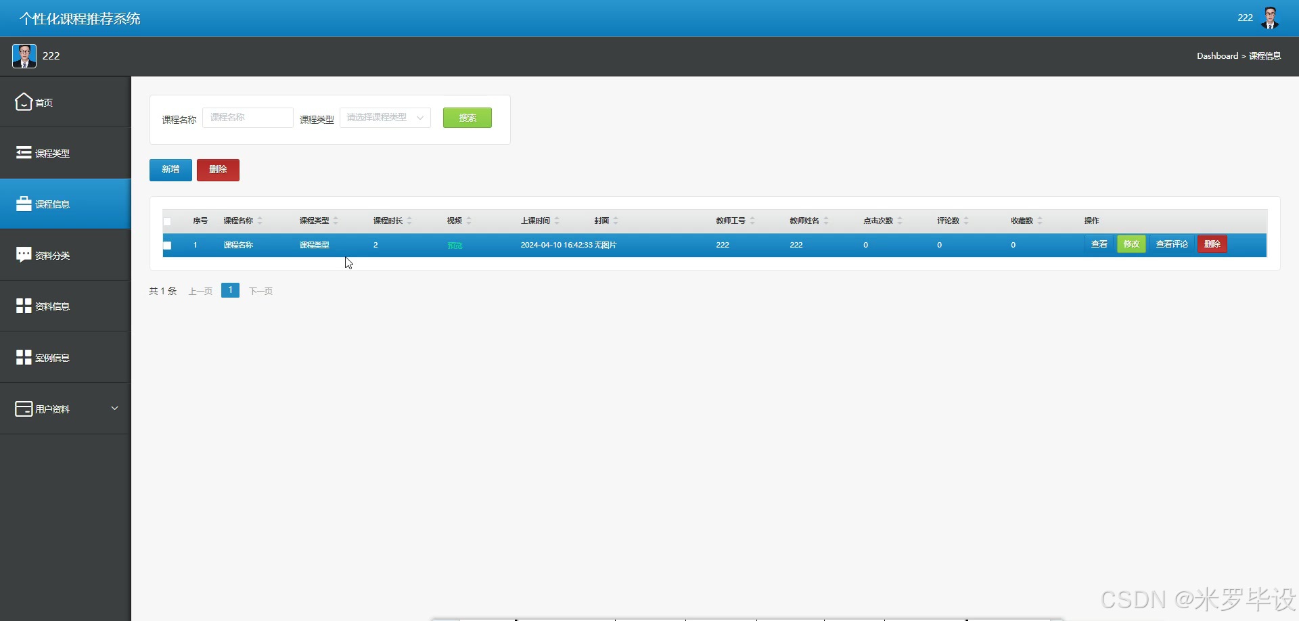The height and width of the screenshot is (621, 1299).
Task: Toggle the select-all checkbox in table header
Action: [167, 221]
